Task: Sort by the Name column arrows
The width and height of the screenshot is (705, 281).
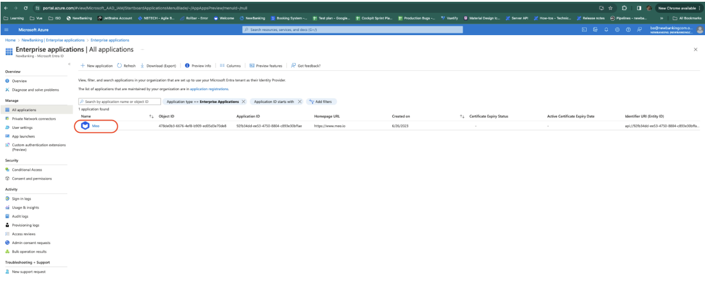Action: click(152, 116)
